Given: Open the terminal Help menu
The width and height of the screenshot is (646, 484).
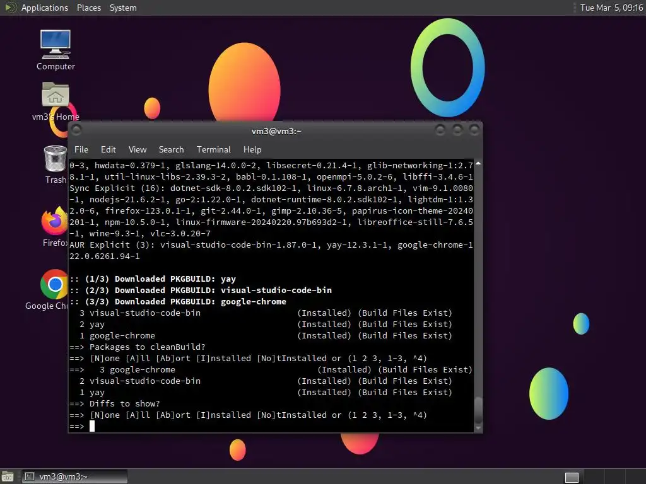Looking at the screenshot, I should (x=252, y=149).
